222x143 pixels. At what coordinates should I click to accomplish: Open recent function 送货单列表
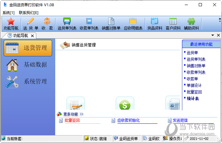(x=196, y=59)
